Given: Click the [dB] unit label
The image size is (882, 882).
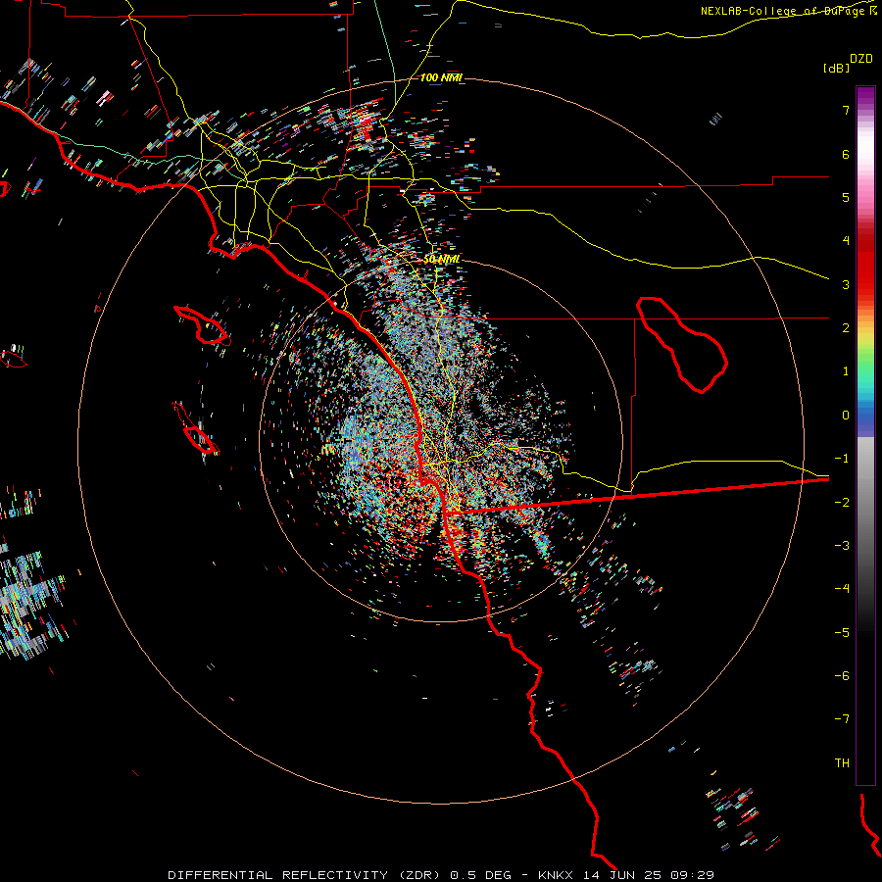Looking at the screenshot, I should click(x=836, y=68).
